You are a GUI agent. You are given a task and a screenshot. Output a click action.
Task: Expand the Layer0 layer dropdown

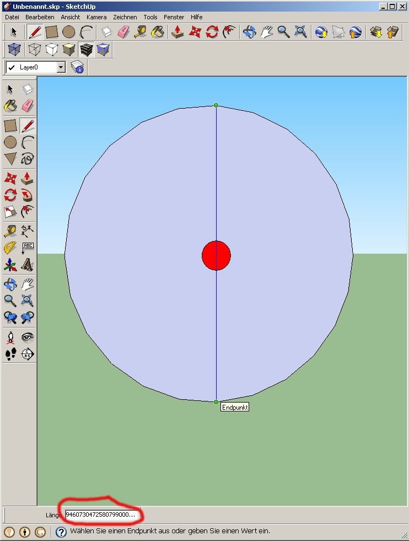point(61,67)
